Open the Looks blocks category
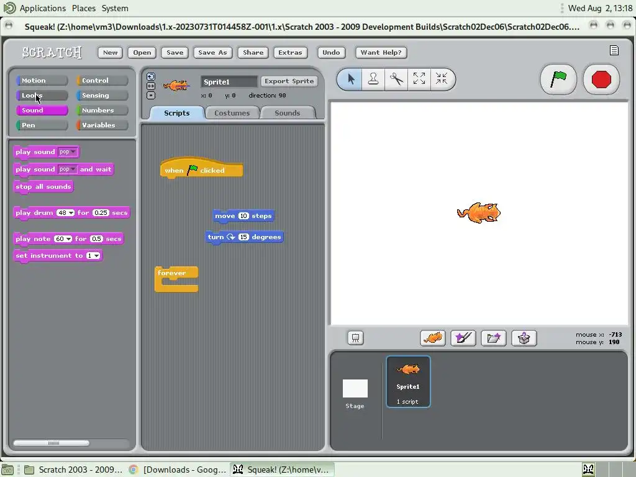 [x=42, y=95]
